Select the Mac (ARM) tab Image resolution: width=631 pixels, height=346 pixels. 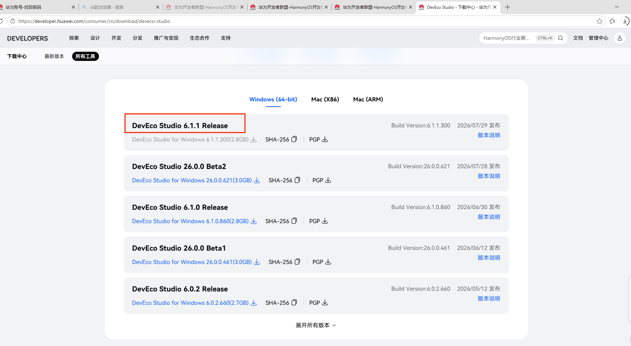368,99
